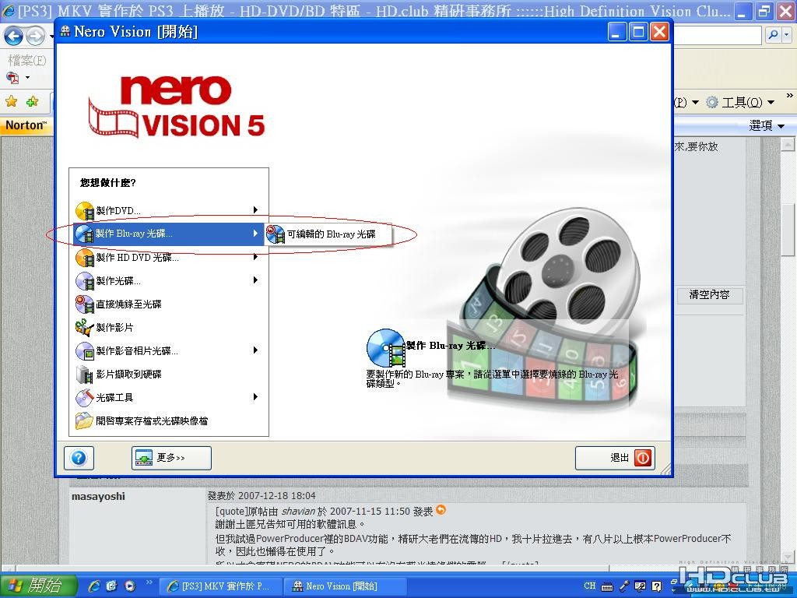Click the browser search magnifier icon

(773, 35)
